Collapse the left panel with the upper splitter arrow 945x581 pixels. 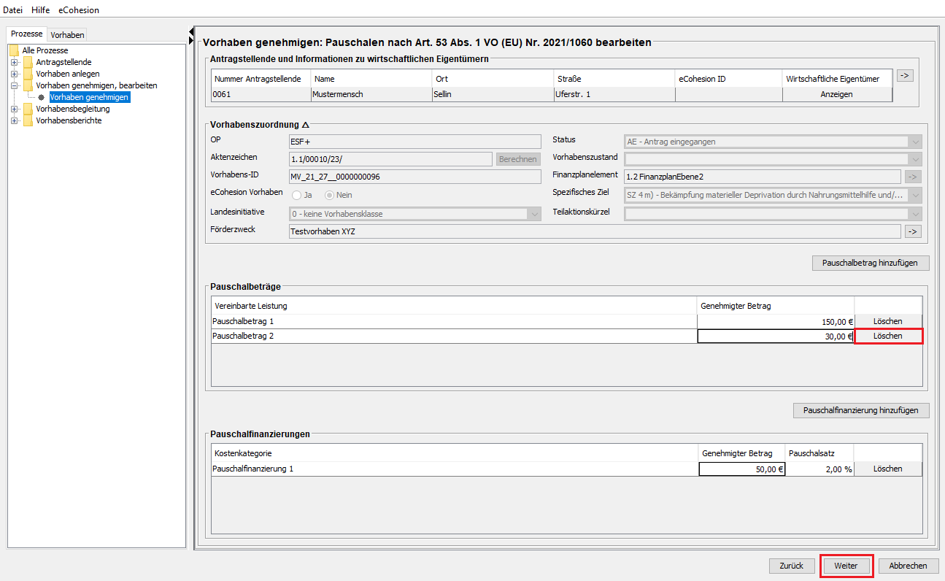[191, 31]
